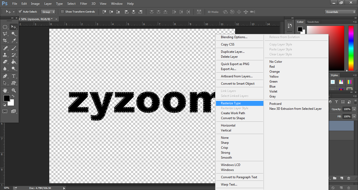This screenshot has width=358, height=190.
Task: Open the Opacity slider dropdown arrow
Action: point(354,109)
